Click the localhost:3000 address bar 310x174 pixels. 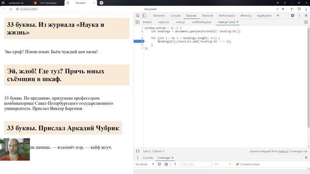(29, 9)
